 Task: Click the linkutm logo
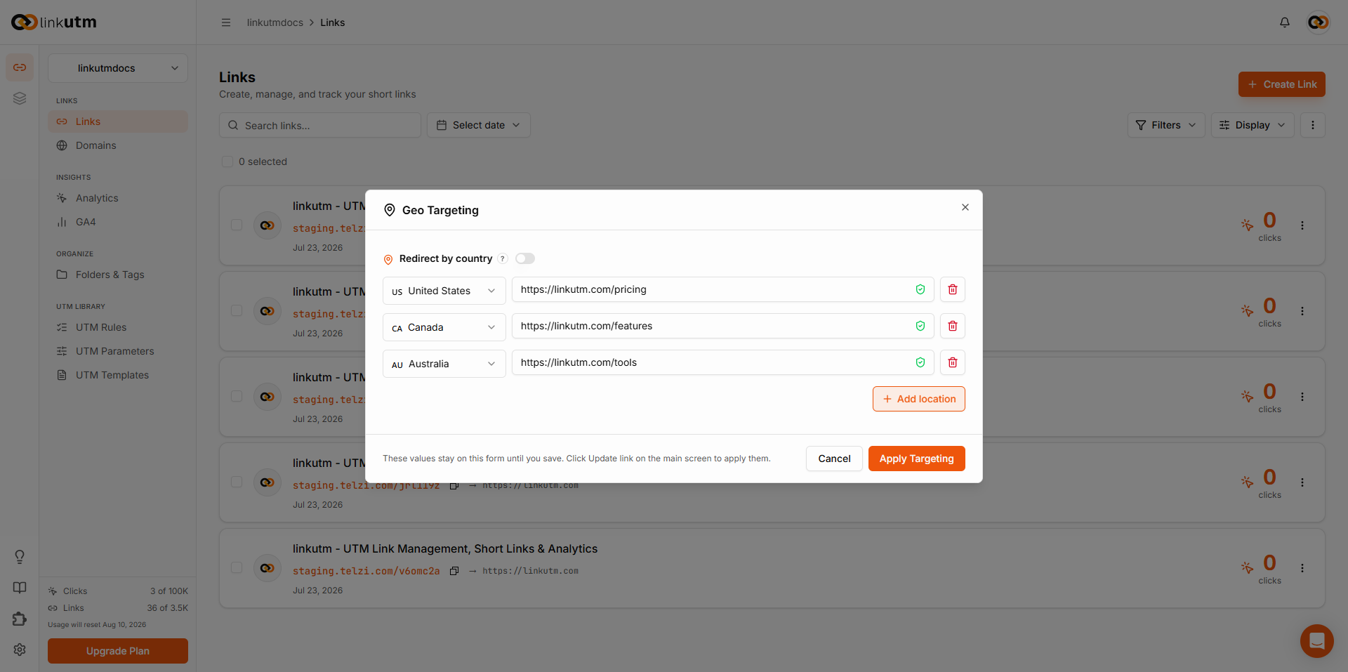point(54,22)
